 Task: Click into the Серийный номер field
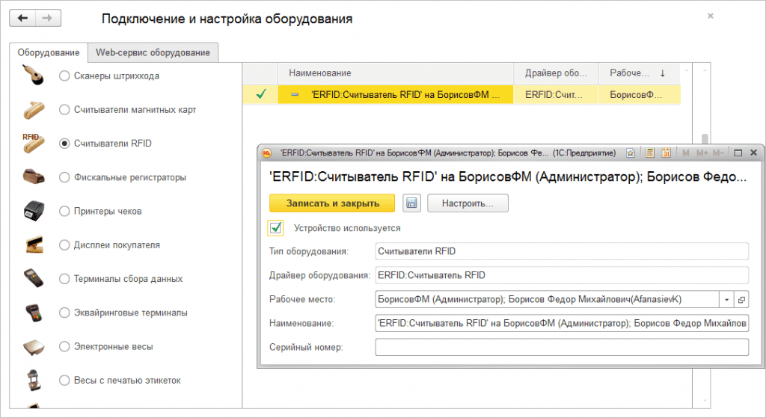[x=561, y=347]
